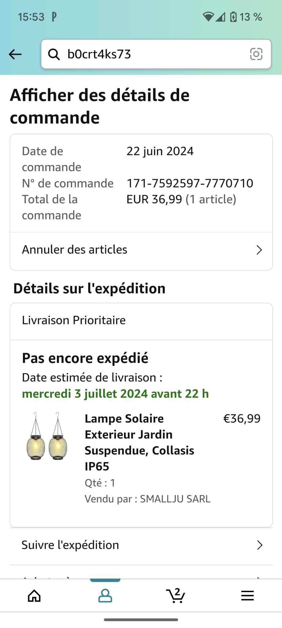Screen dimensions: 282x628
Task: Tap the solar lamp product thumbnail
Action: point(47,436)
